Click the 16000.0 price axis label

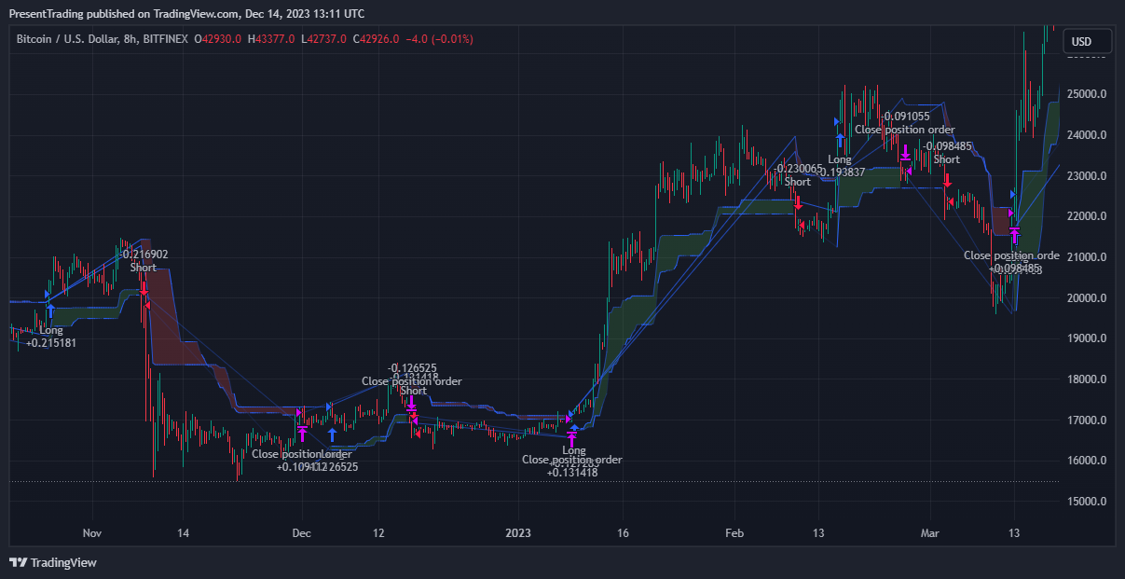click(1087, 461)
